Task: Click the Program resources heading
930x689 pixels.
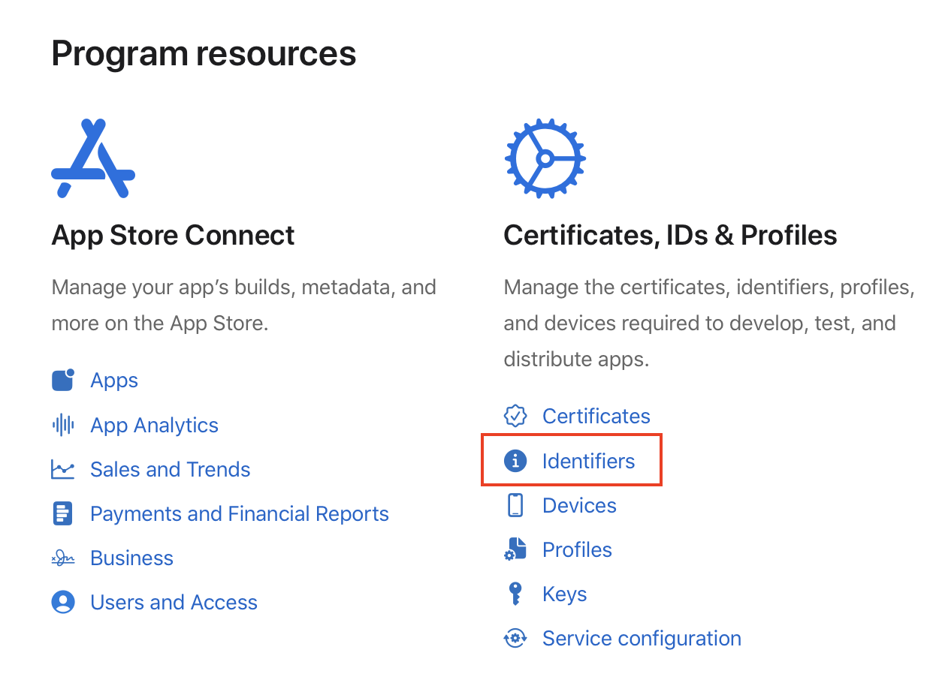Action: pos(204,53)
